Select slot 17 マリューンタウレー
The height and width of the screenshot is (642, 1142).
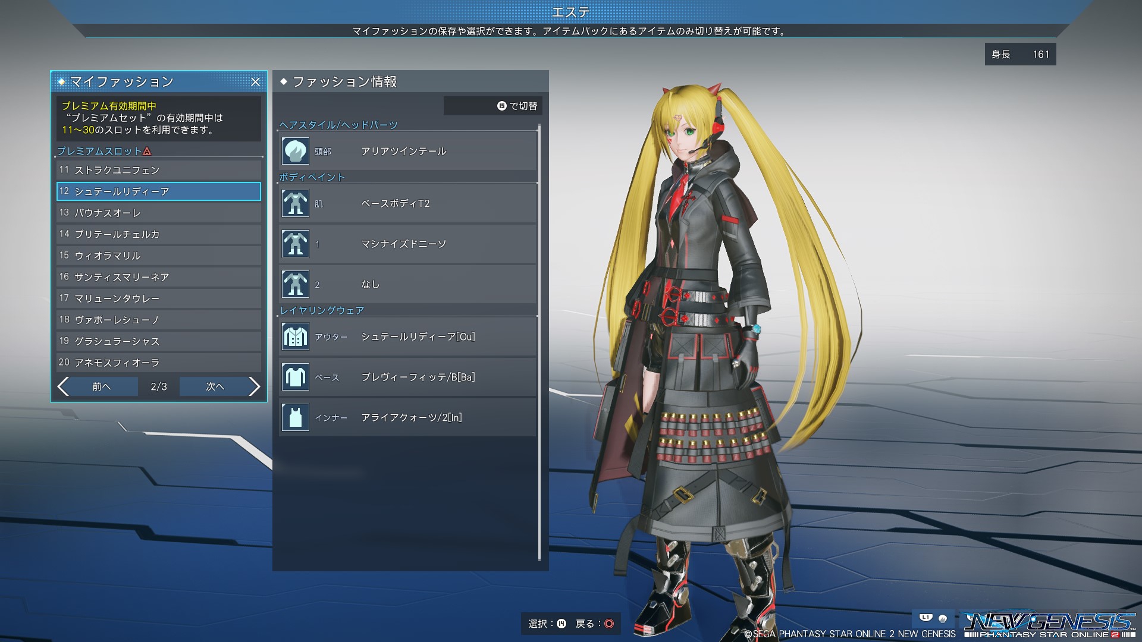[x=159, y=298]
